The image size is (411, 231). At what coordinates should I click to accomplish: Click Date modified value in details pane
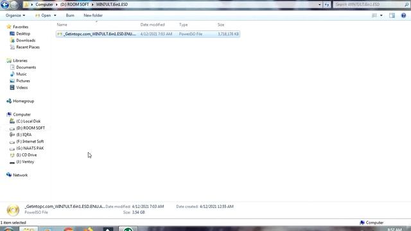click(148, 207)
